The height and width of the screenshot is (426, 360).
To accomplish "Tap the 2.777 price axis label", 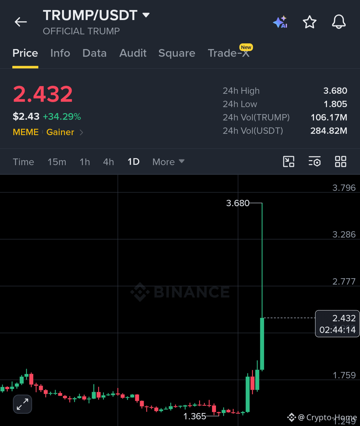I will [x=344, y=282].
